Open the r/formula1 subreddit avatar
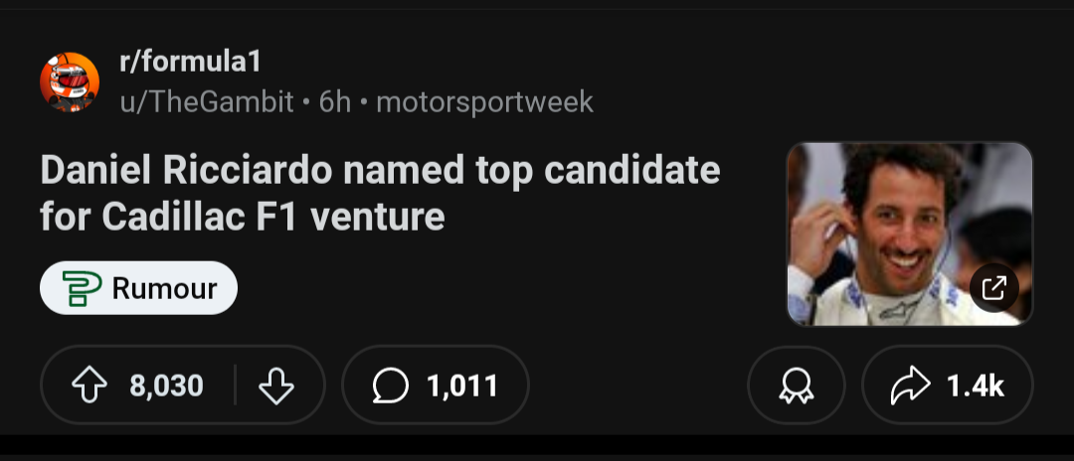This screenshot has width=1074, height=461. click(70, 81)
